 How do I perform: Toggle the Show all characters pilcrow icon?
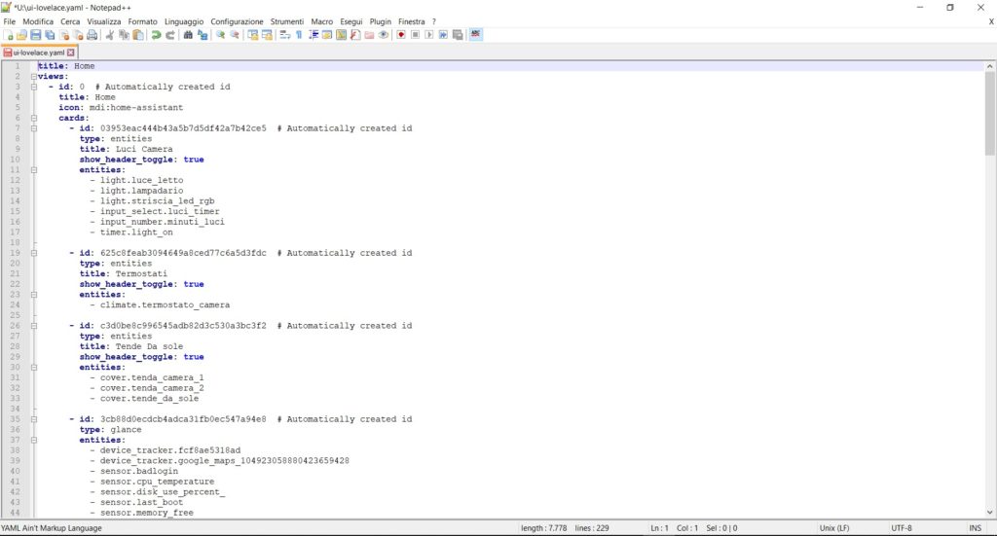[x=299, y=35]
